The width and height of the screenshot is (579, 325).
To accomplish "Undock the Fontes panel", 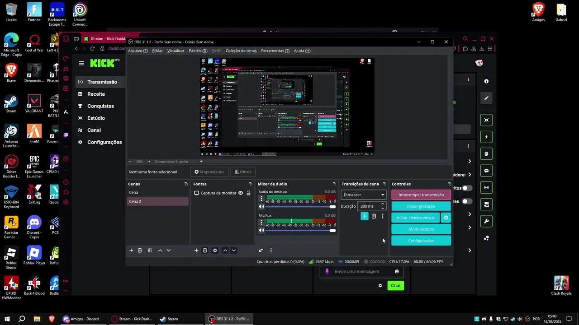I will click(251, 184).
